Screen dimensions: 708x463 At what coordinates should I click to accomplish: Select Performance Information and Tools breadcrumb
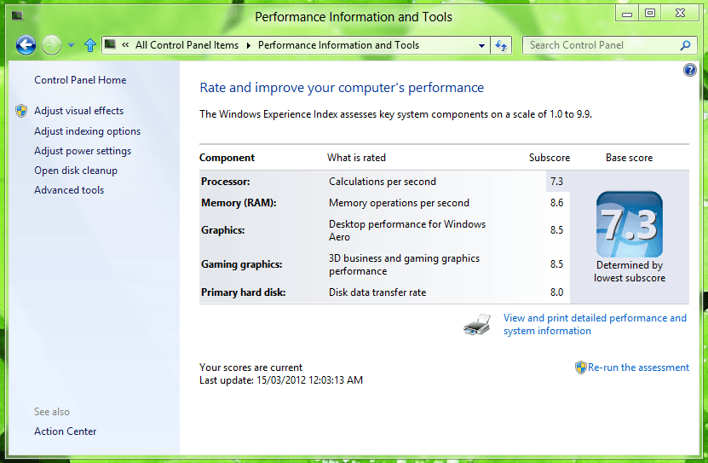tap(338, 45)
